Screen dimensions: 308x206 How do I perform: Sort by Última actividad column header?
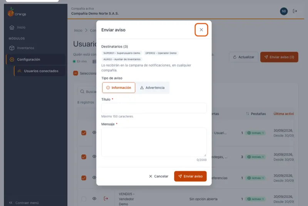point(284,114)
